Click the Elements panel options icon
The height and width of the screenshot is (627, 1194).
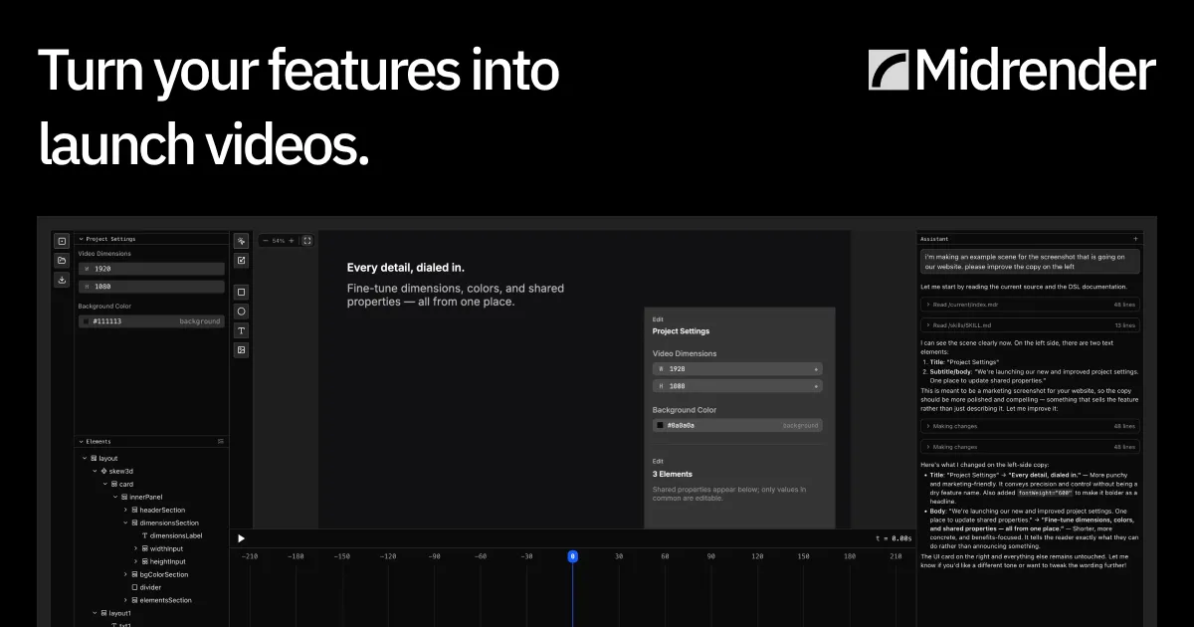[221, 441]
